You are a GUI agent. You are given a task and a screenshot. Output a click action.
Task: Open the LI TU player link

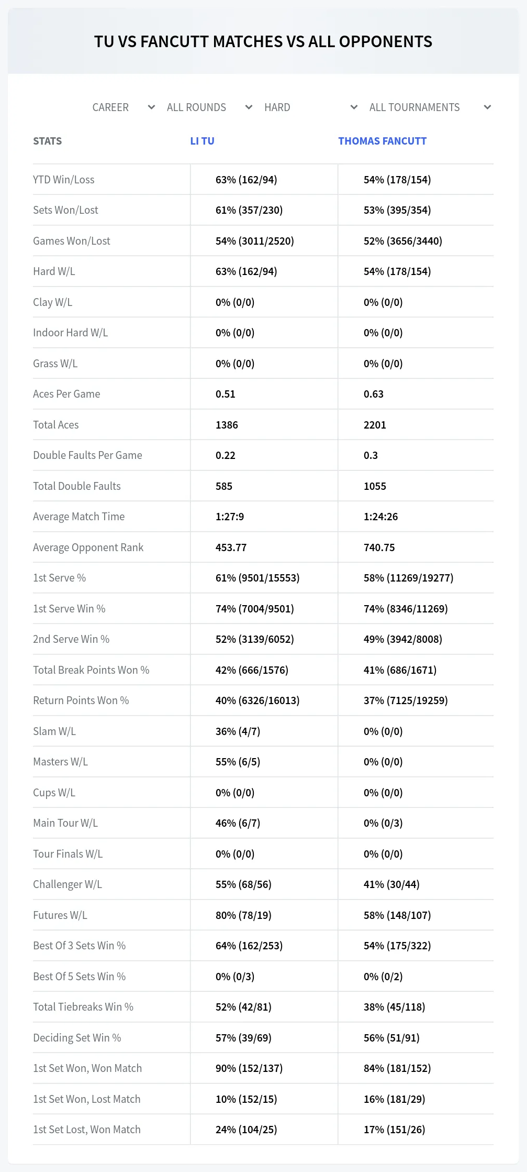pos(203,141)
